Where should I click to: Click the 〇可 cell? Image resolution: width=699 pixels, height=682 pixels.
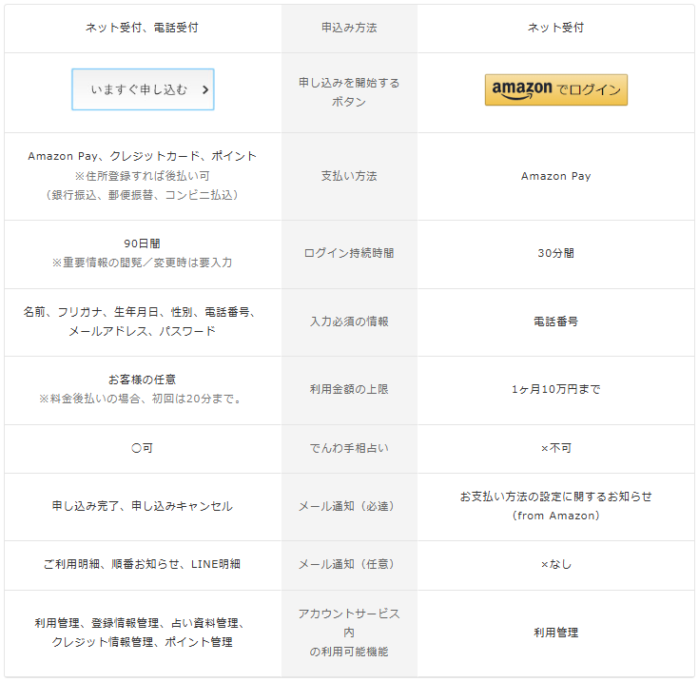point(142,448)
